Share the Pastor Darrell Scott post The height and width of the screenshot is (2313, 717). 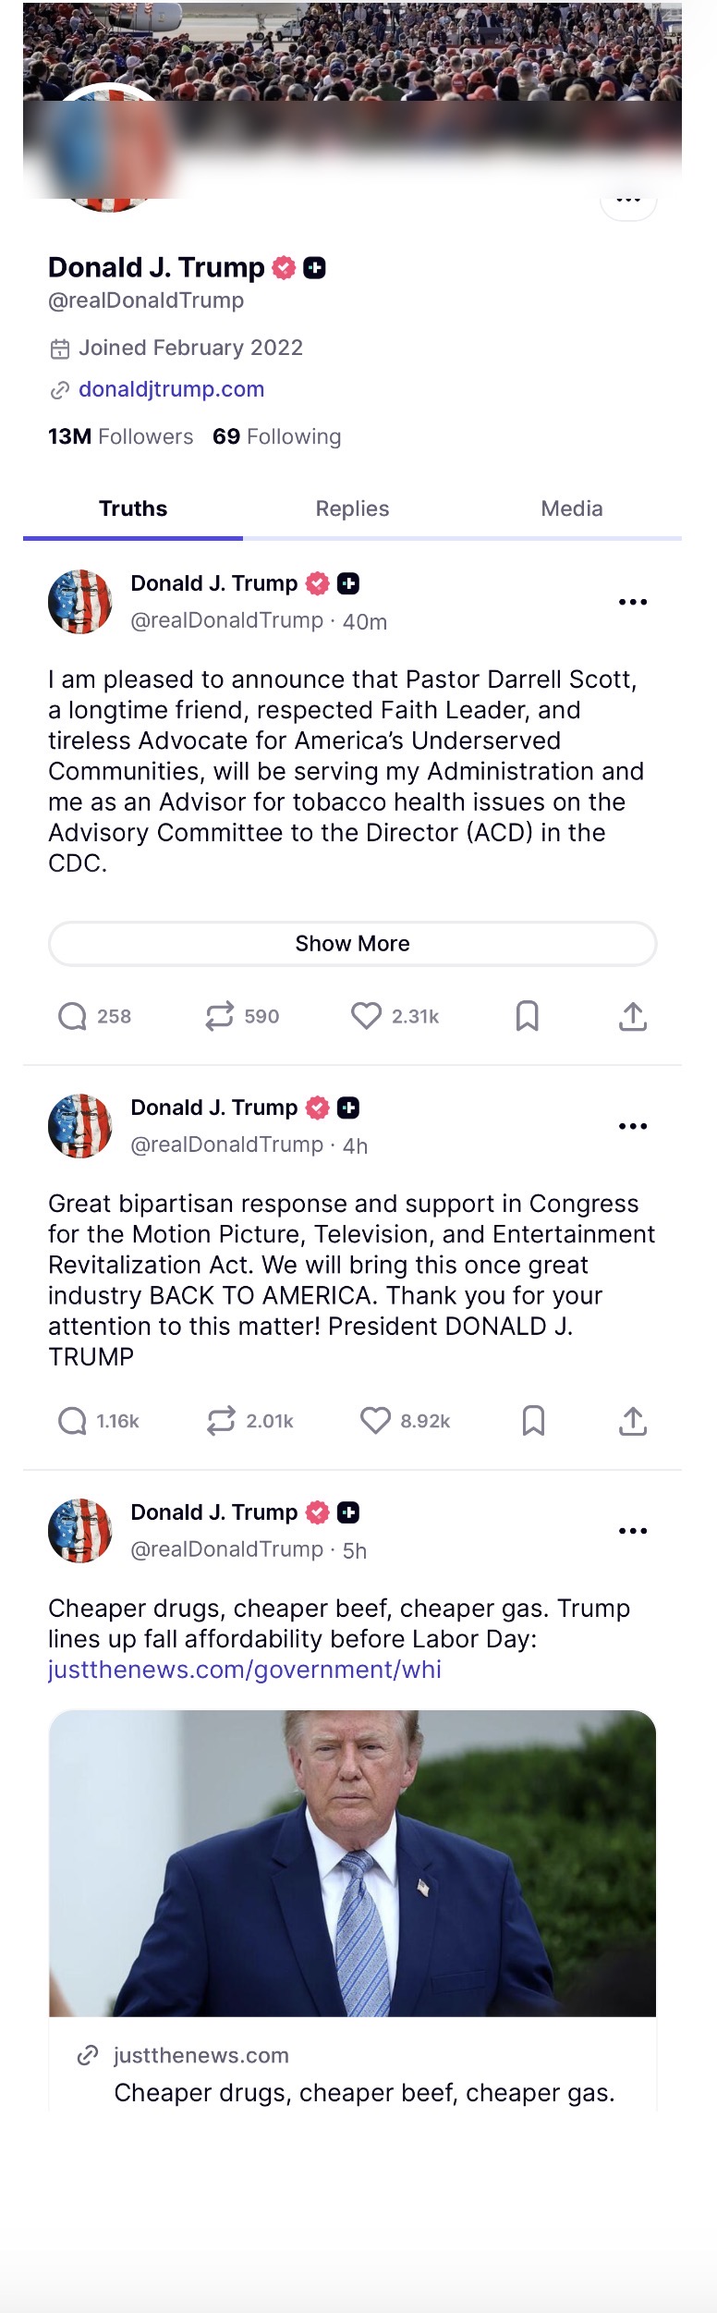633,1016
